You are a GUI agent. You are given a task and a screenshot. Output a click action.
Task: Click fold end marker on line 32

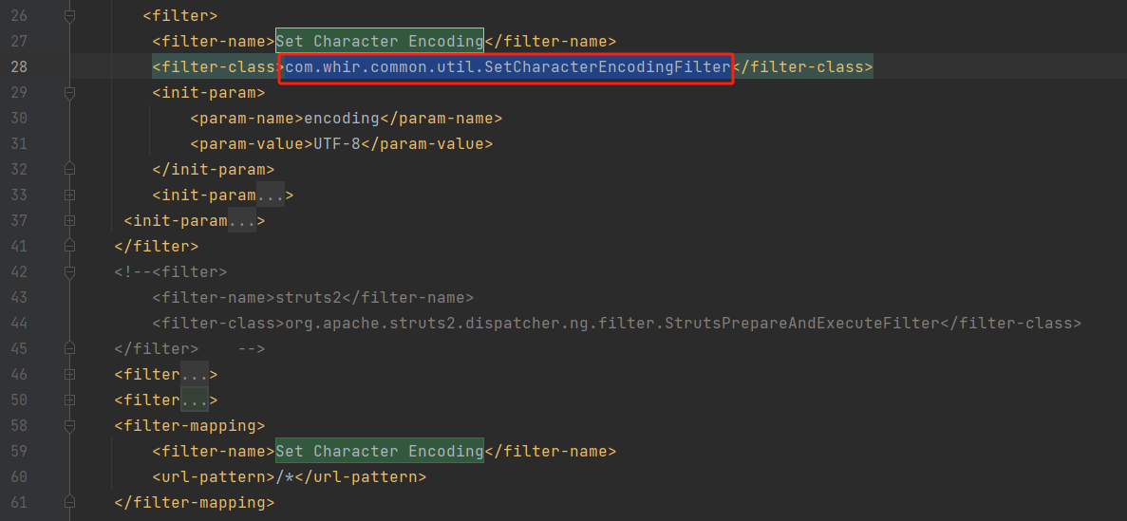(69, 169)
